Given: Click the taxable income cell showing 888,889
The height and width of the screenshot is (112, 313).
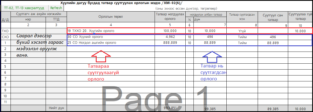Looking at the screenshot, I should tap(170, 43).
